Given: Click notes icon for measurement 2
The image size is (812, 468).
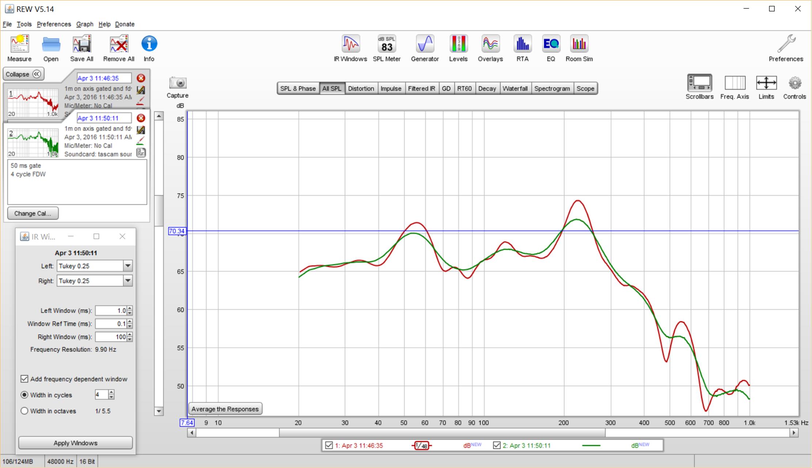Looking at the screenshot, I should 141,153.
